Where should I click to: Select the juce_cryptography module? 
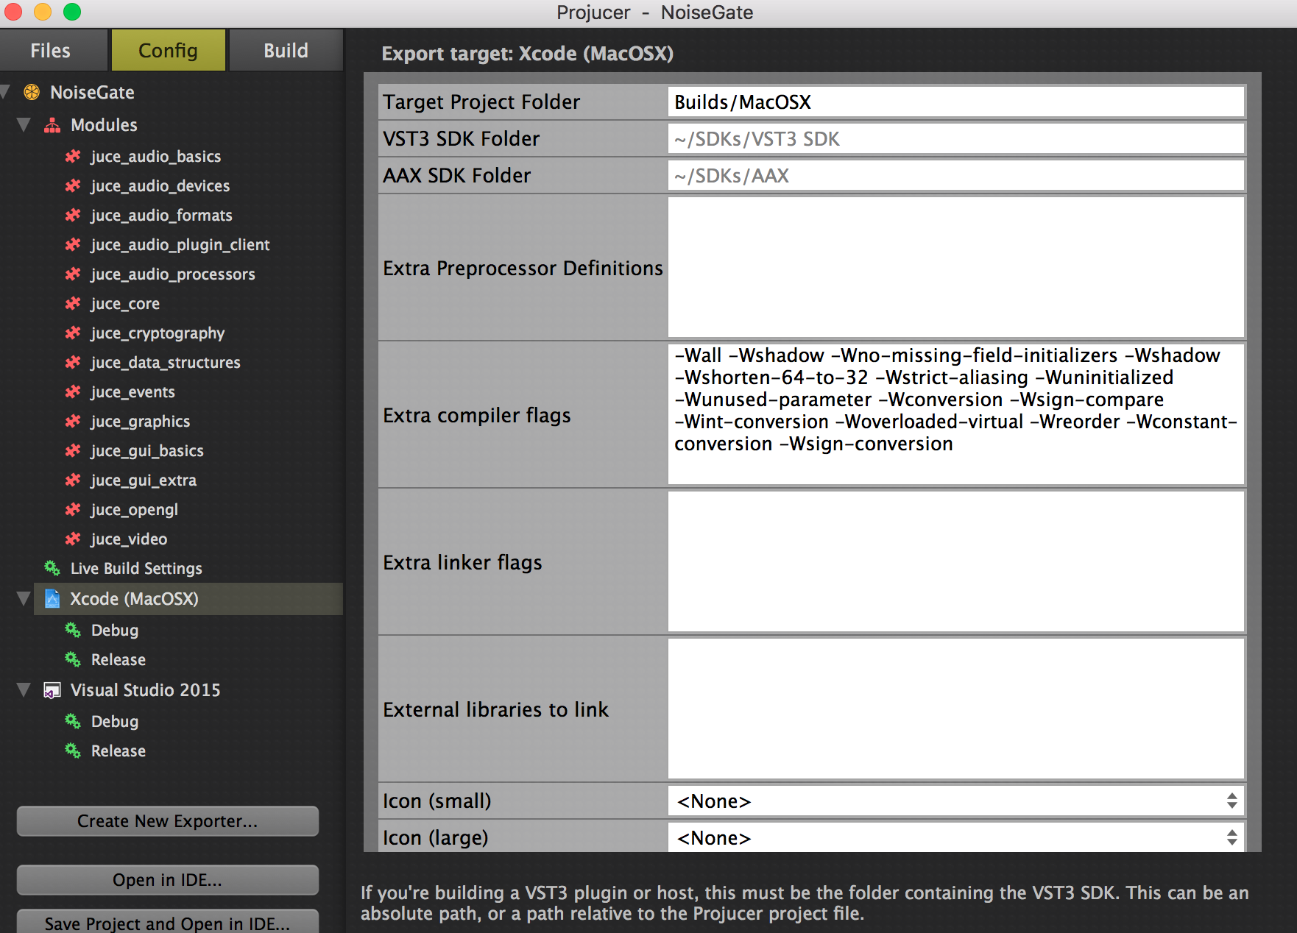[158, 333]
